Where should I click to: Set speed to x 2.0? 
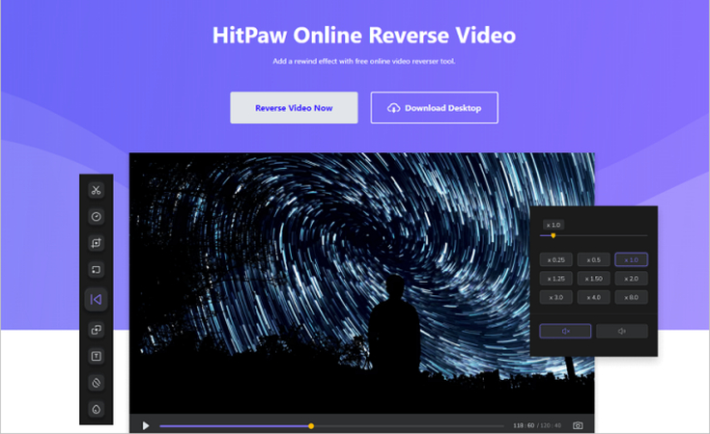point(631,279)
